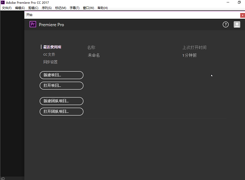Switch to the 同步设置 tab

[50, 62]
